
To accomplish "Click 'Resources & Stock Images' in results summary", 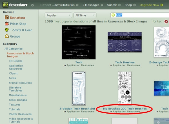I will (127, 21).
